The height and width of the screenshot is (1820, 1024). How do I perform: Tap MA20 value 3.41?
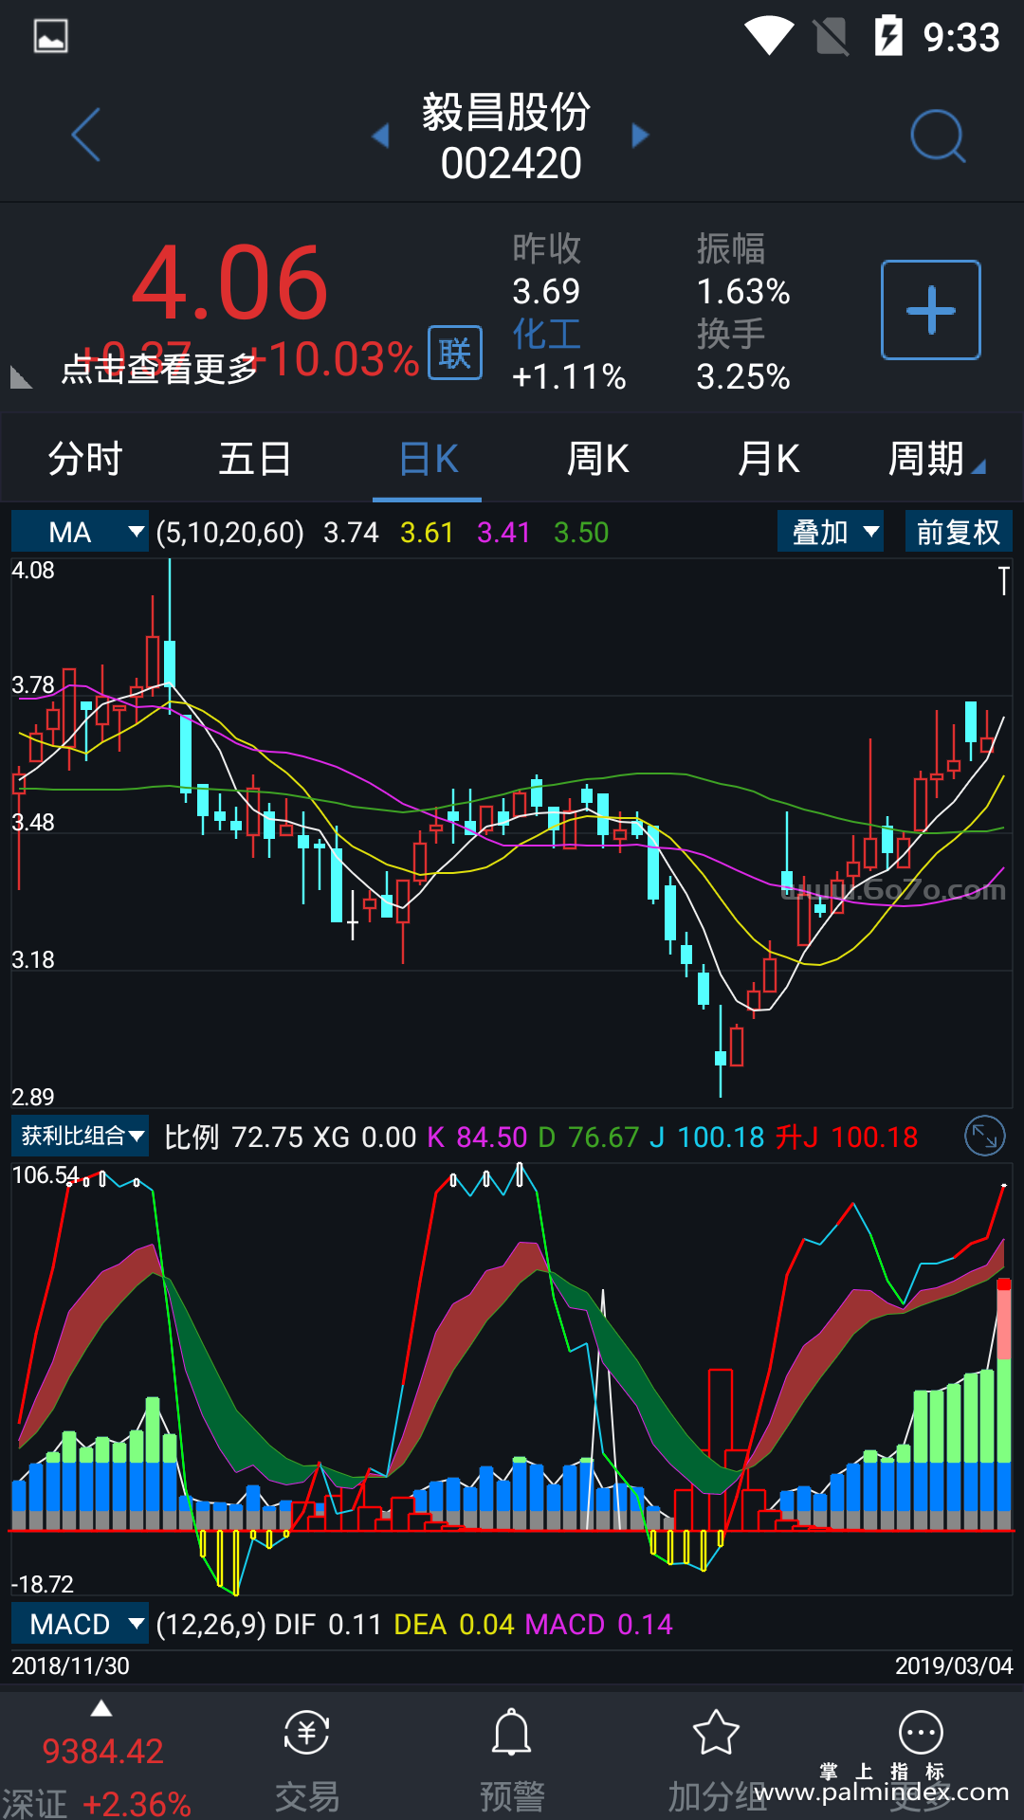pos(504,533)
